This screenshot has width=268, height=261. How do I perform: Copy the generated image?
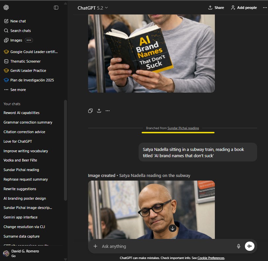coord(90,111)
